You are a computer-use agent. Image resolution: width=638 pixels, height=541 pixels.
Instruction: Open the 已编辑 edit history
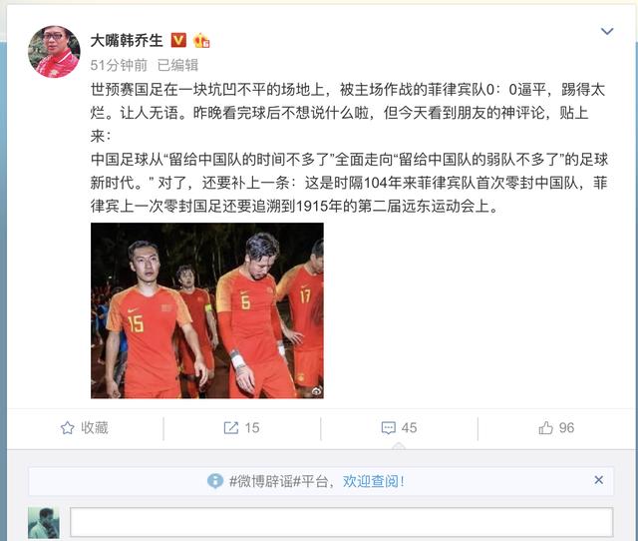coord(177,65)
